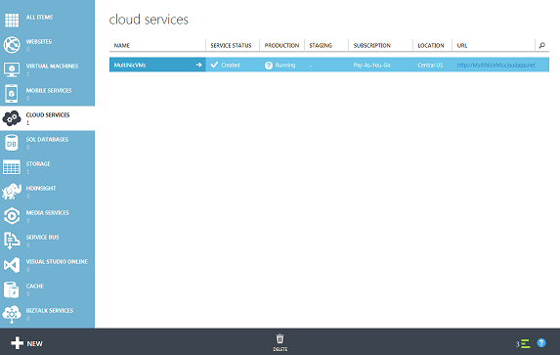Image resolution: width=560 pixels, height=355 pixels.
Task: Click the search magnifier in the table header
Action: coord(541,45)
